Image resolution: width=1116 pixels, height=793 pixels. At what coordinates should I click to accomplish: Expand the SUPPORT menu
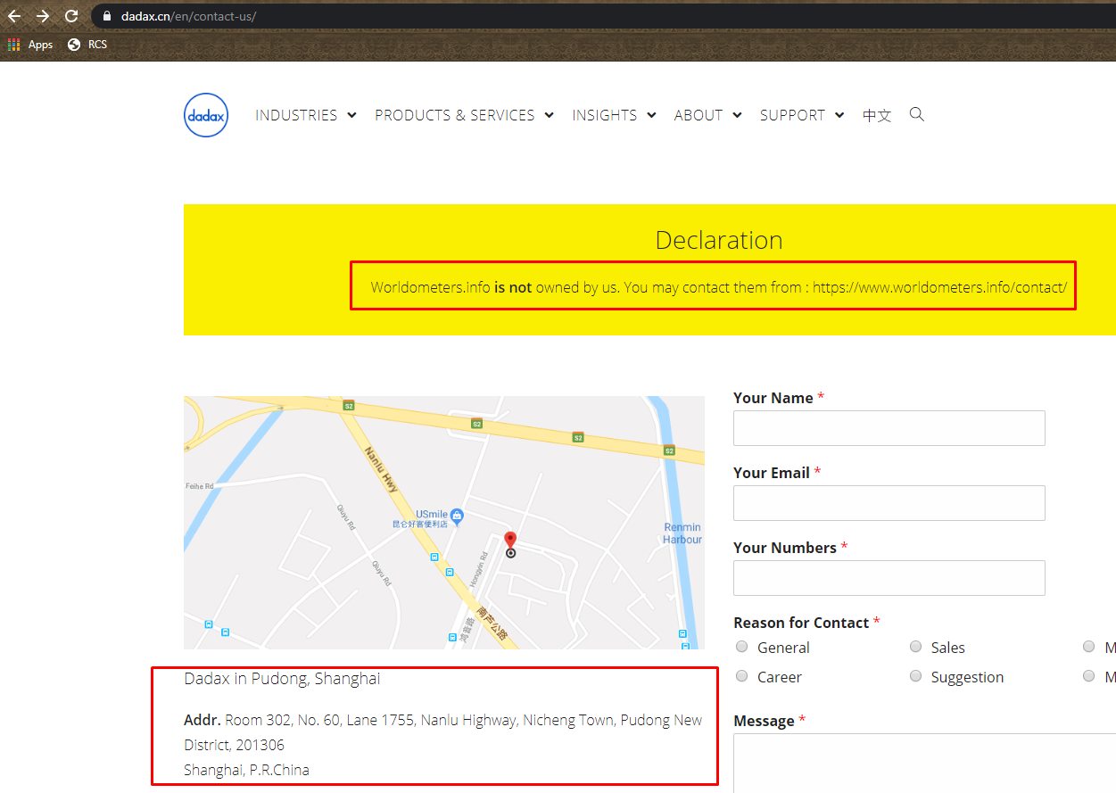[802, 115]
